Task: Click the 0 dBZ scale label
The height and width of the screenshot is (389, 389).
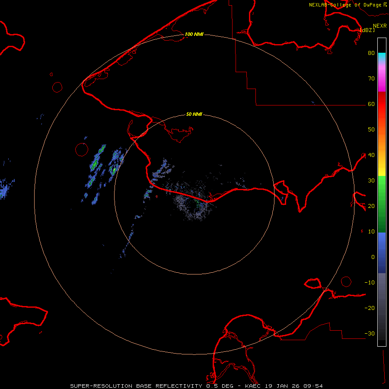Action: click(373, 257)
